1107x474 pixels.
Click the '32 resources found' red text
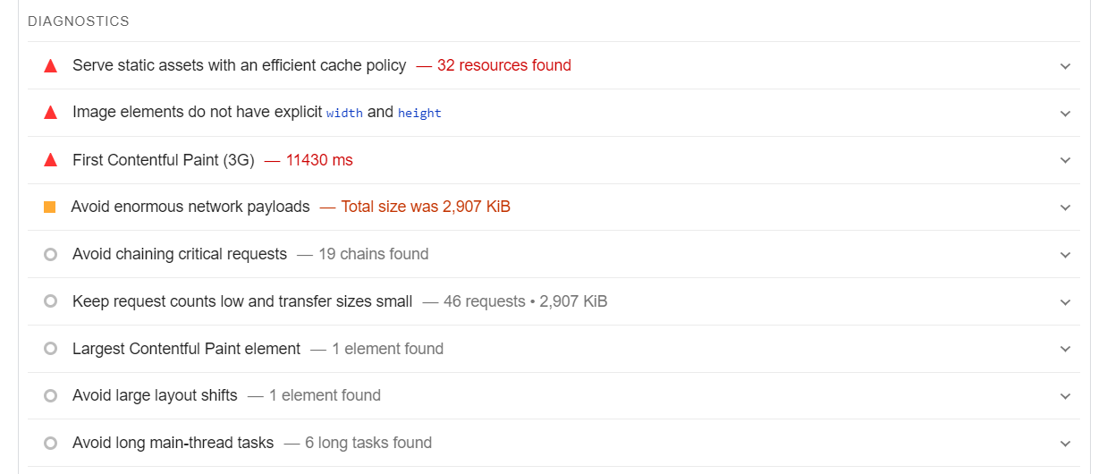pyautogui.click(x=504, y=65)
